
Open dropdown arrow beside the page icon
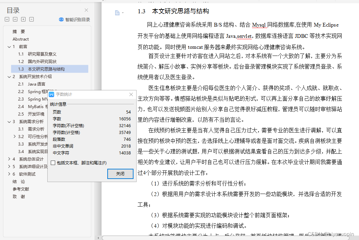[123, 13]
